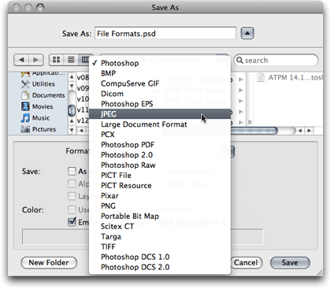331x289 pixels.
Task: Click the column resize handle
Action: (x=250, y=122)
